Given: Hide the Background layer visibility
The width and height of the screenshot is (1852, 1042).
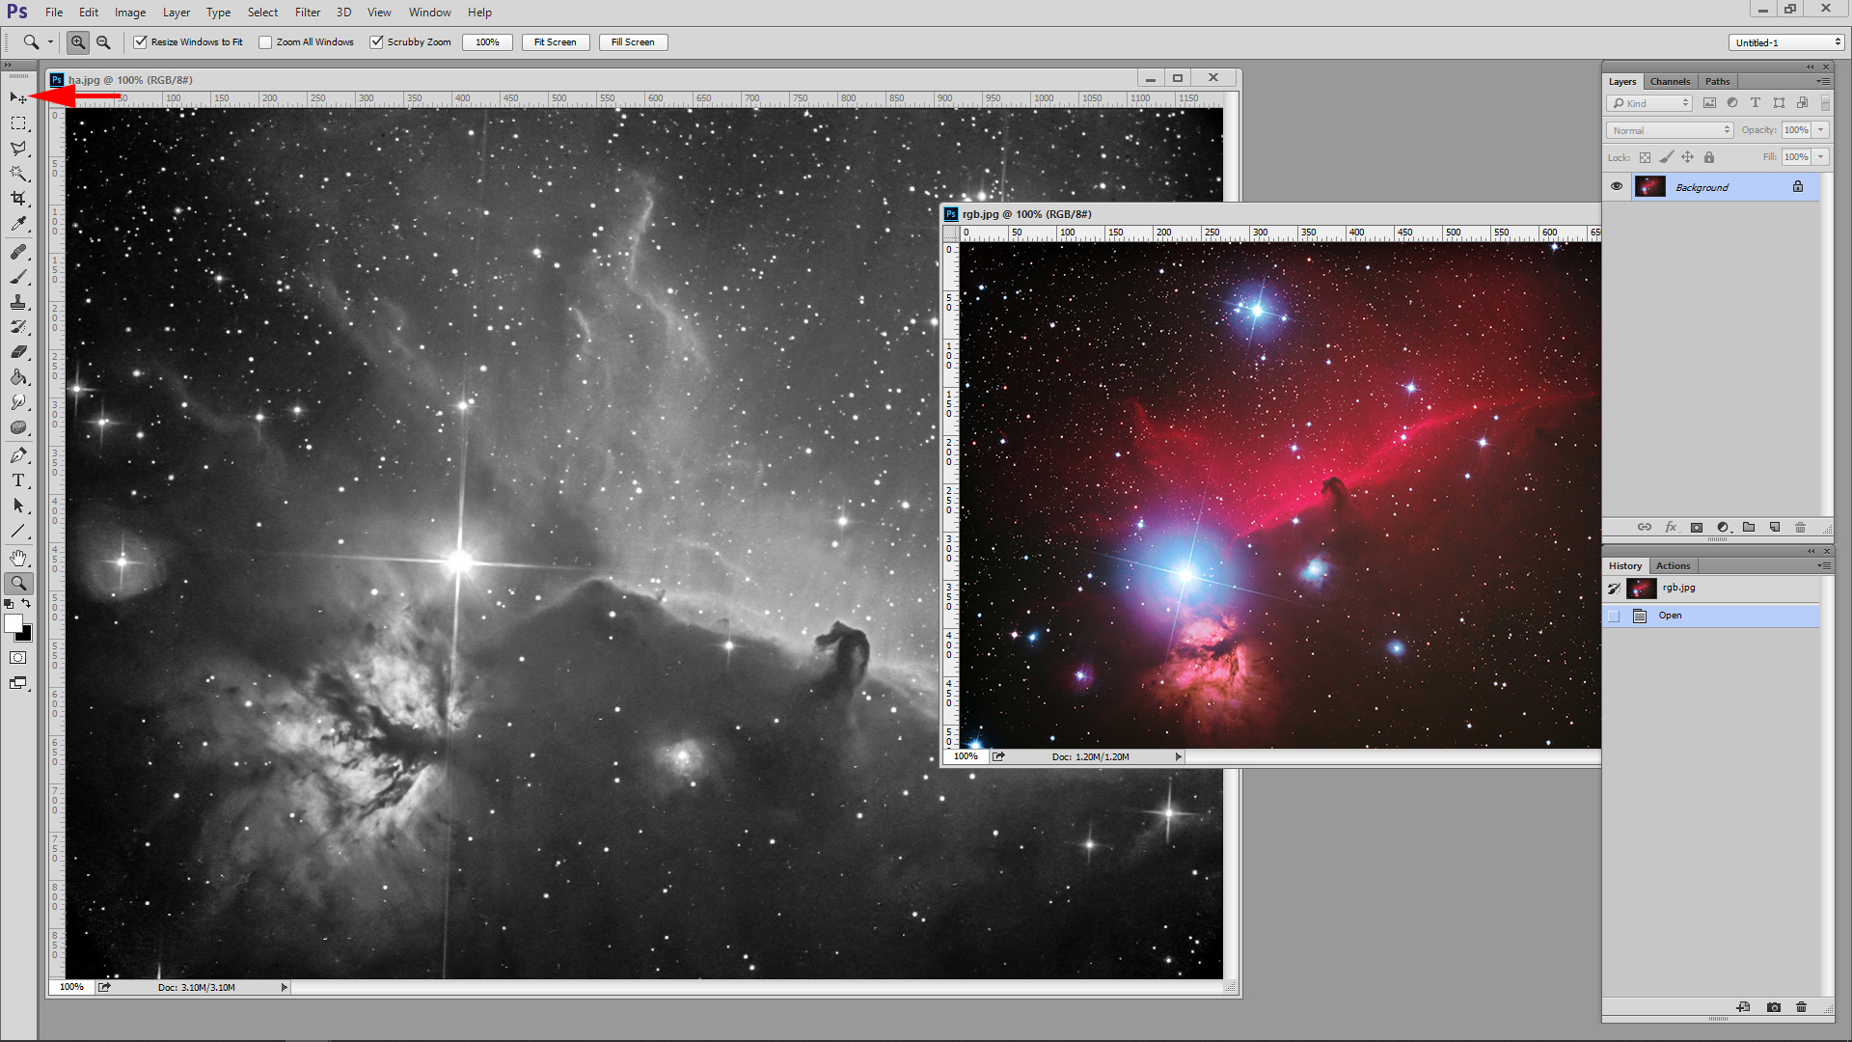Looking at the screenshot, I should pyautogui.click(x=1617, y=186).
